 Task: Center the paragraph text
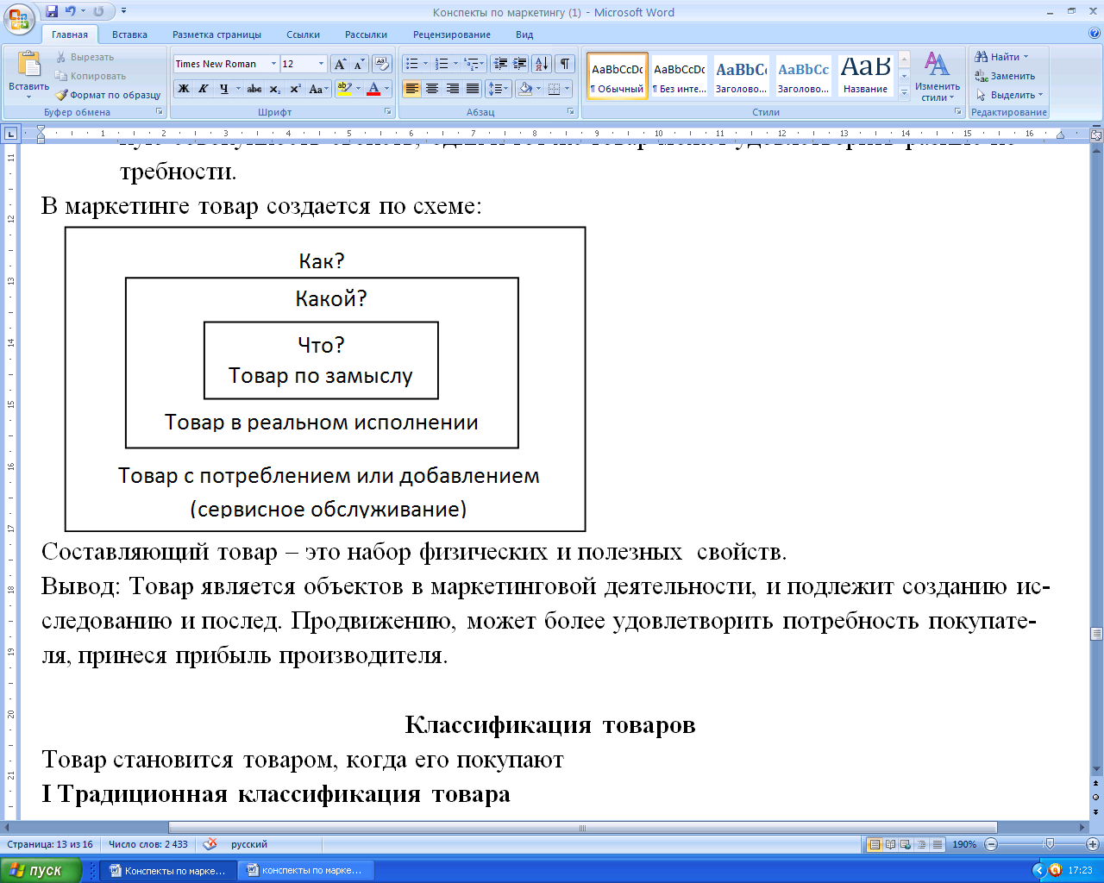coord(432,89)
